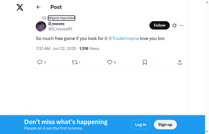The height and width of the screenshot is (134, 209).
Task: Click the Mayne reposted link
Action: tap(62, 18)
